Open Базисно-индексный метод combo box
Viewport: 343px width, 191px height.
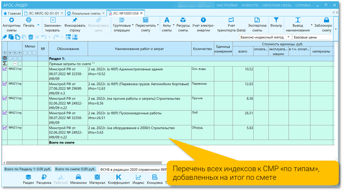click(265, 37)
